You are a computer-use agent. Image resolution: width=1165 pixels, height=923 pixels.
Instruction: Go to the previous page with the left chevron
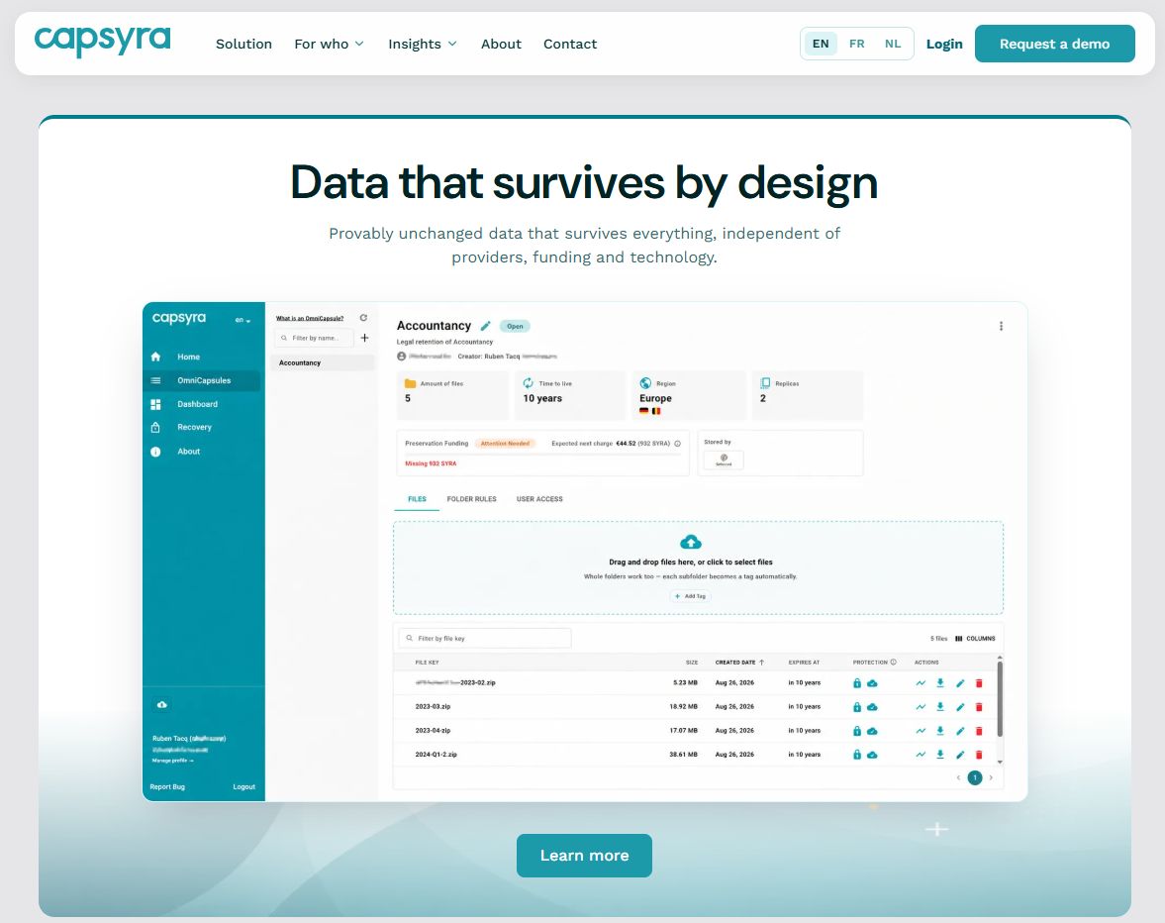(958, 777)
